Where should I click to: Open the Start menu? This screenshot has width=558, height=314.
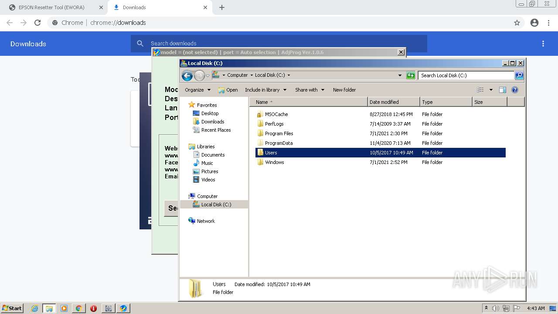[x=12, y=308]
